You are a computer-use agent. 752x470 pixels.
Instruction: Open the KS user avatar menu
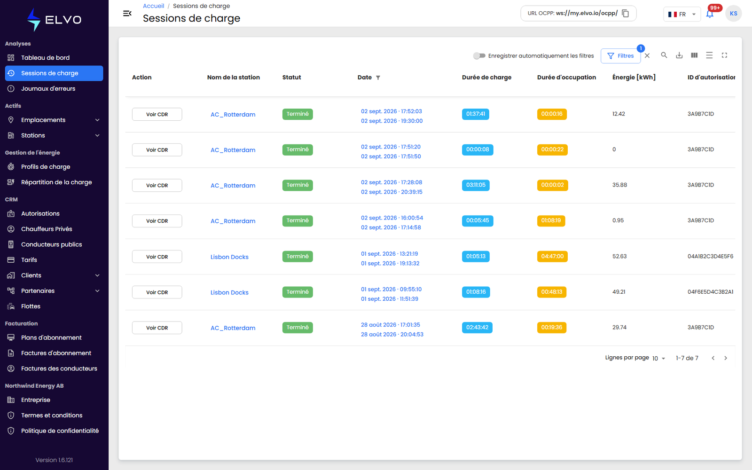[733, 14]
